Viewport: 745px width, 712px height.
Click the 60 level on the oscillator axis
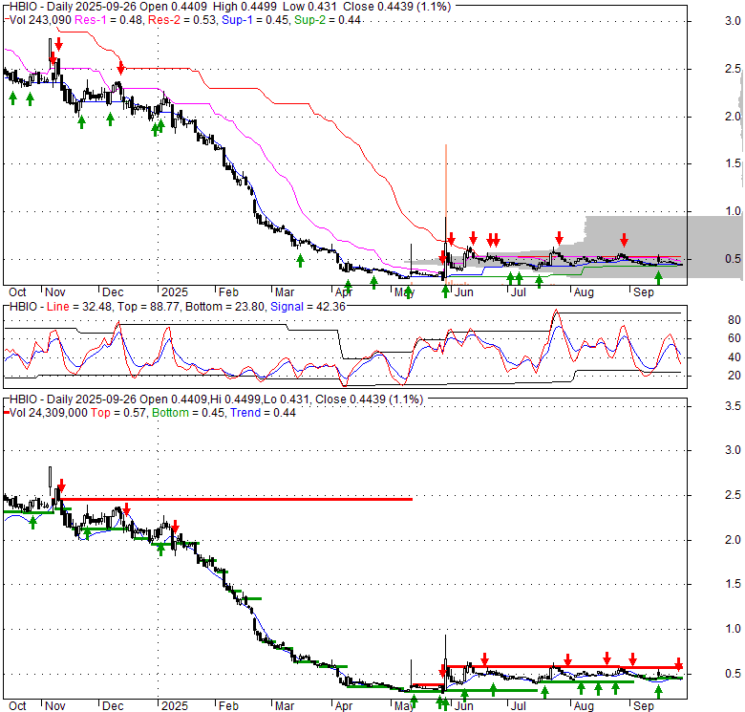pos(734,338)
